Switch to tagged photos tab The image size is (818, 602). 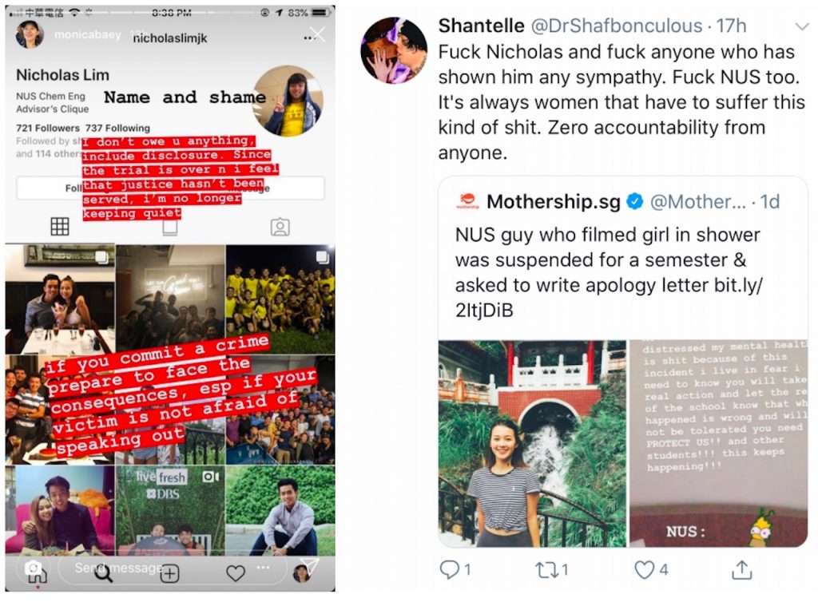coord(280,227)
